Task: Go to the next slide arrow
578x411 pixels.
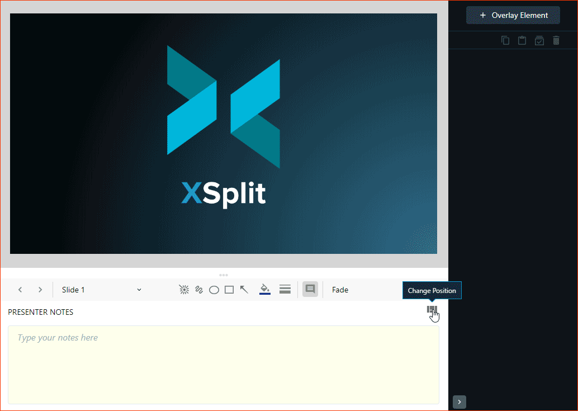Action: (x=40, y=290)
